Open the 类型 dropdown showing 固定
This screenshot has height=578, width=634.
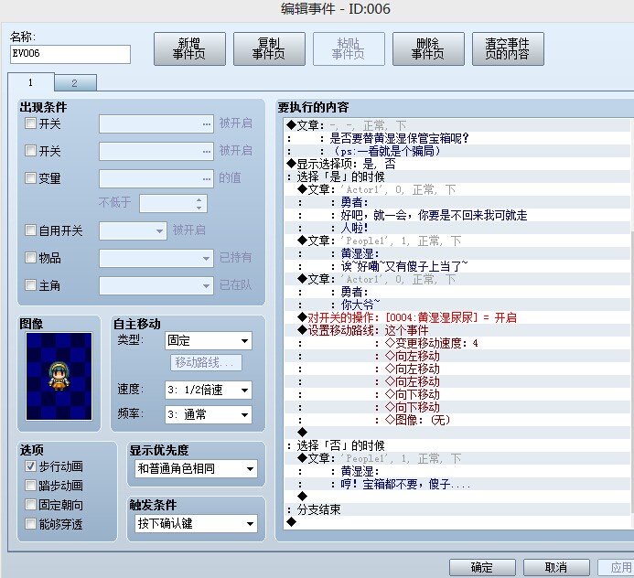tap(209, 341)
